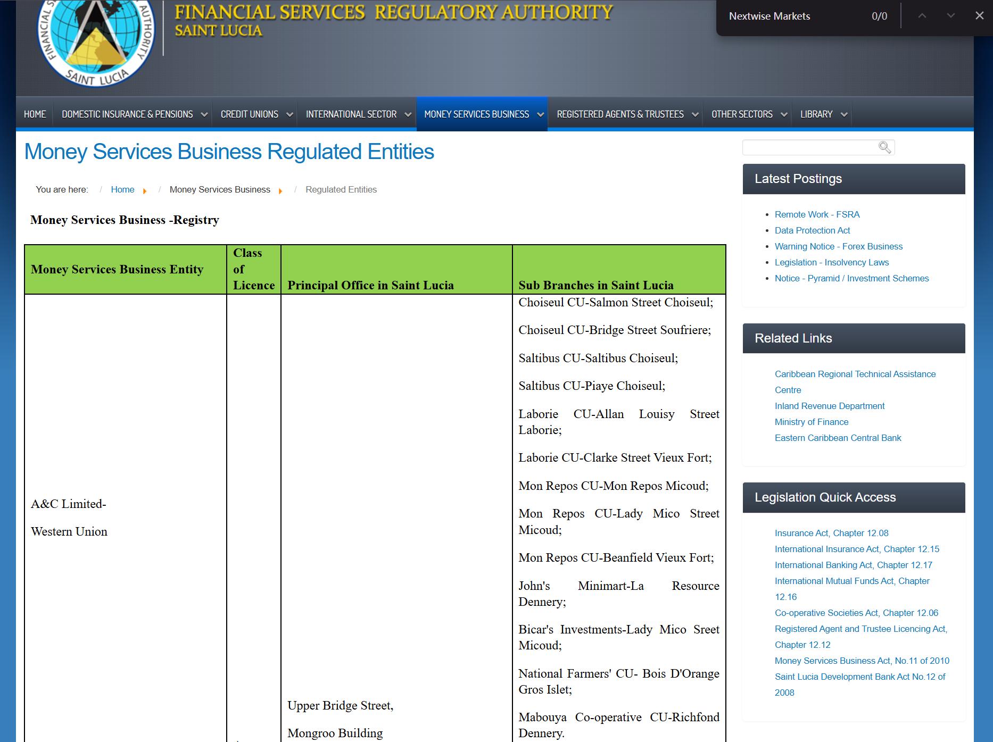Image resolution: width=993 pixels, height=742 pixels.
Task: Open Remote Work - FSRA posting
Action: coord(817,214)
